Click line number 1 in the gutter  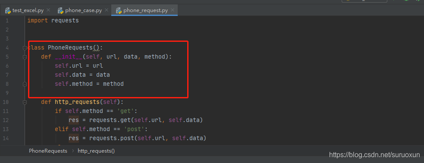7,21
